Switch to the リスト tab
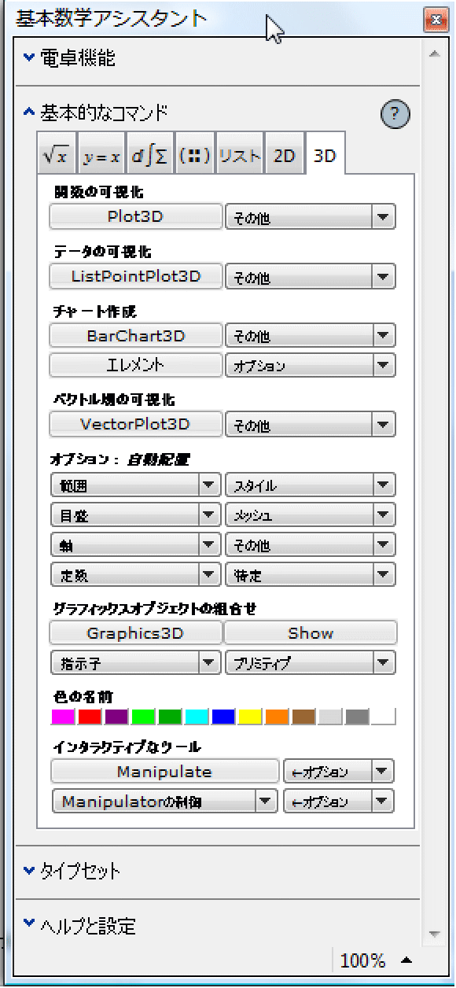Image resolution: width=456 pixels, height=988 pixels. click(240, 156)
